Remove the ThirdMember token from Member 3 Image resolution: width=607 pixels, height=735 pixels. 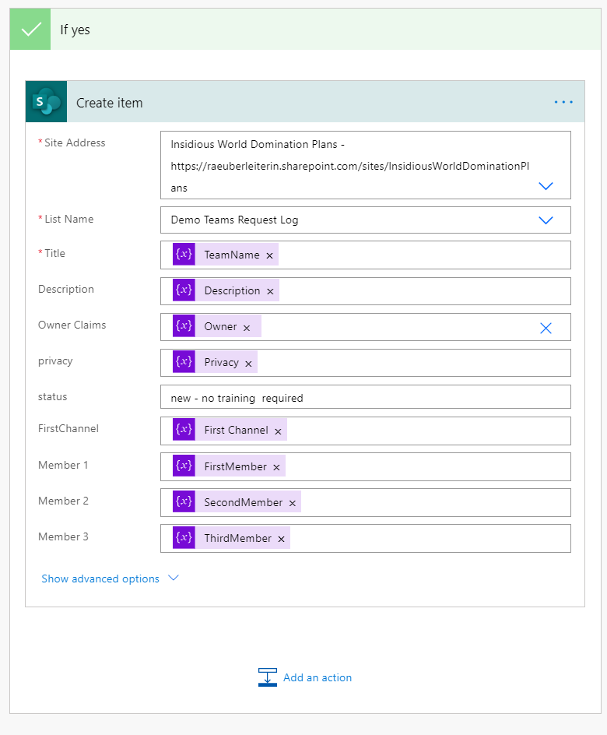pos(281,537)
